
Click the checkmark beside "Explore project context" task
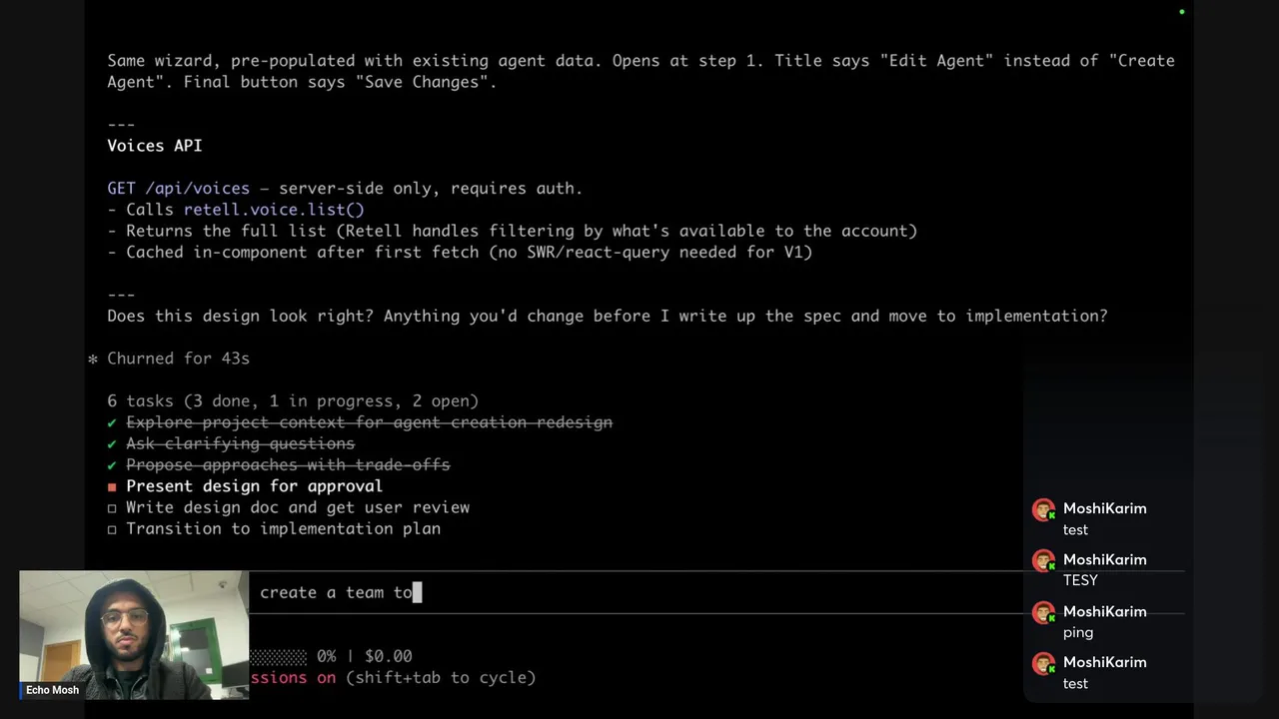point(112,422)
